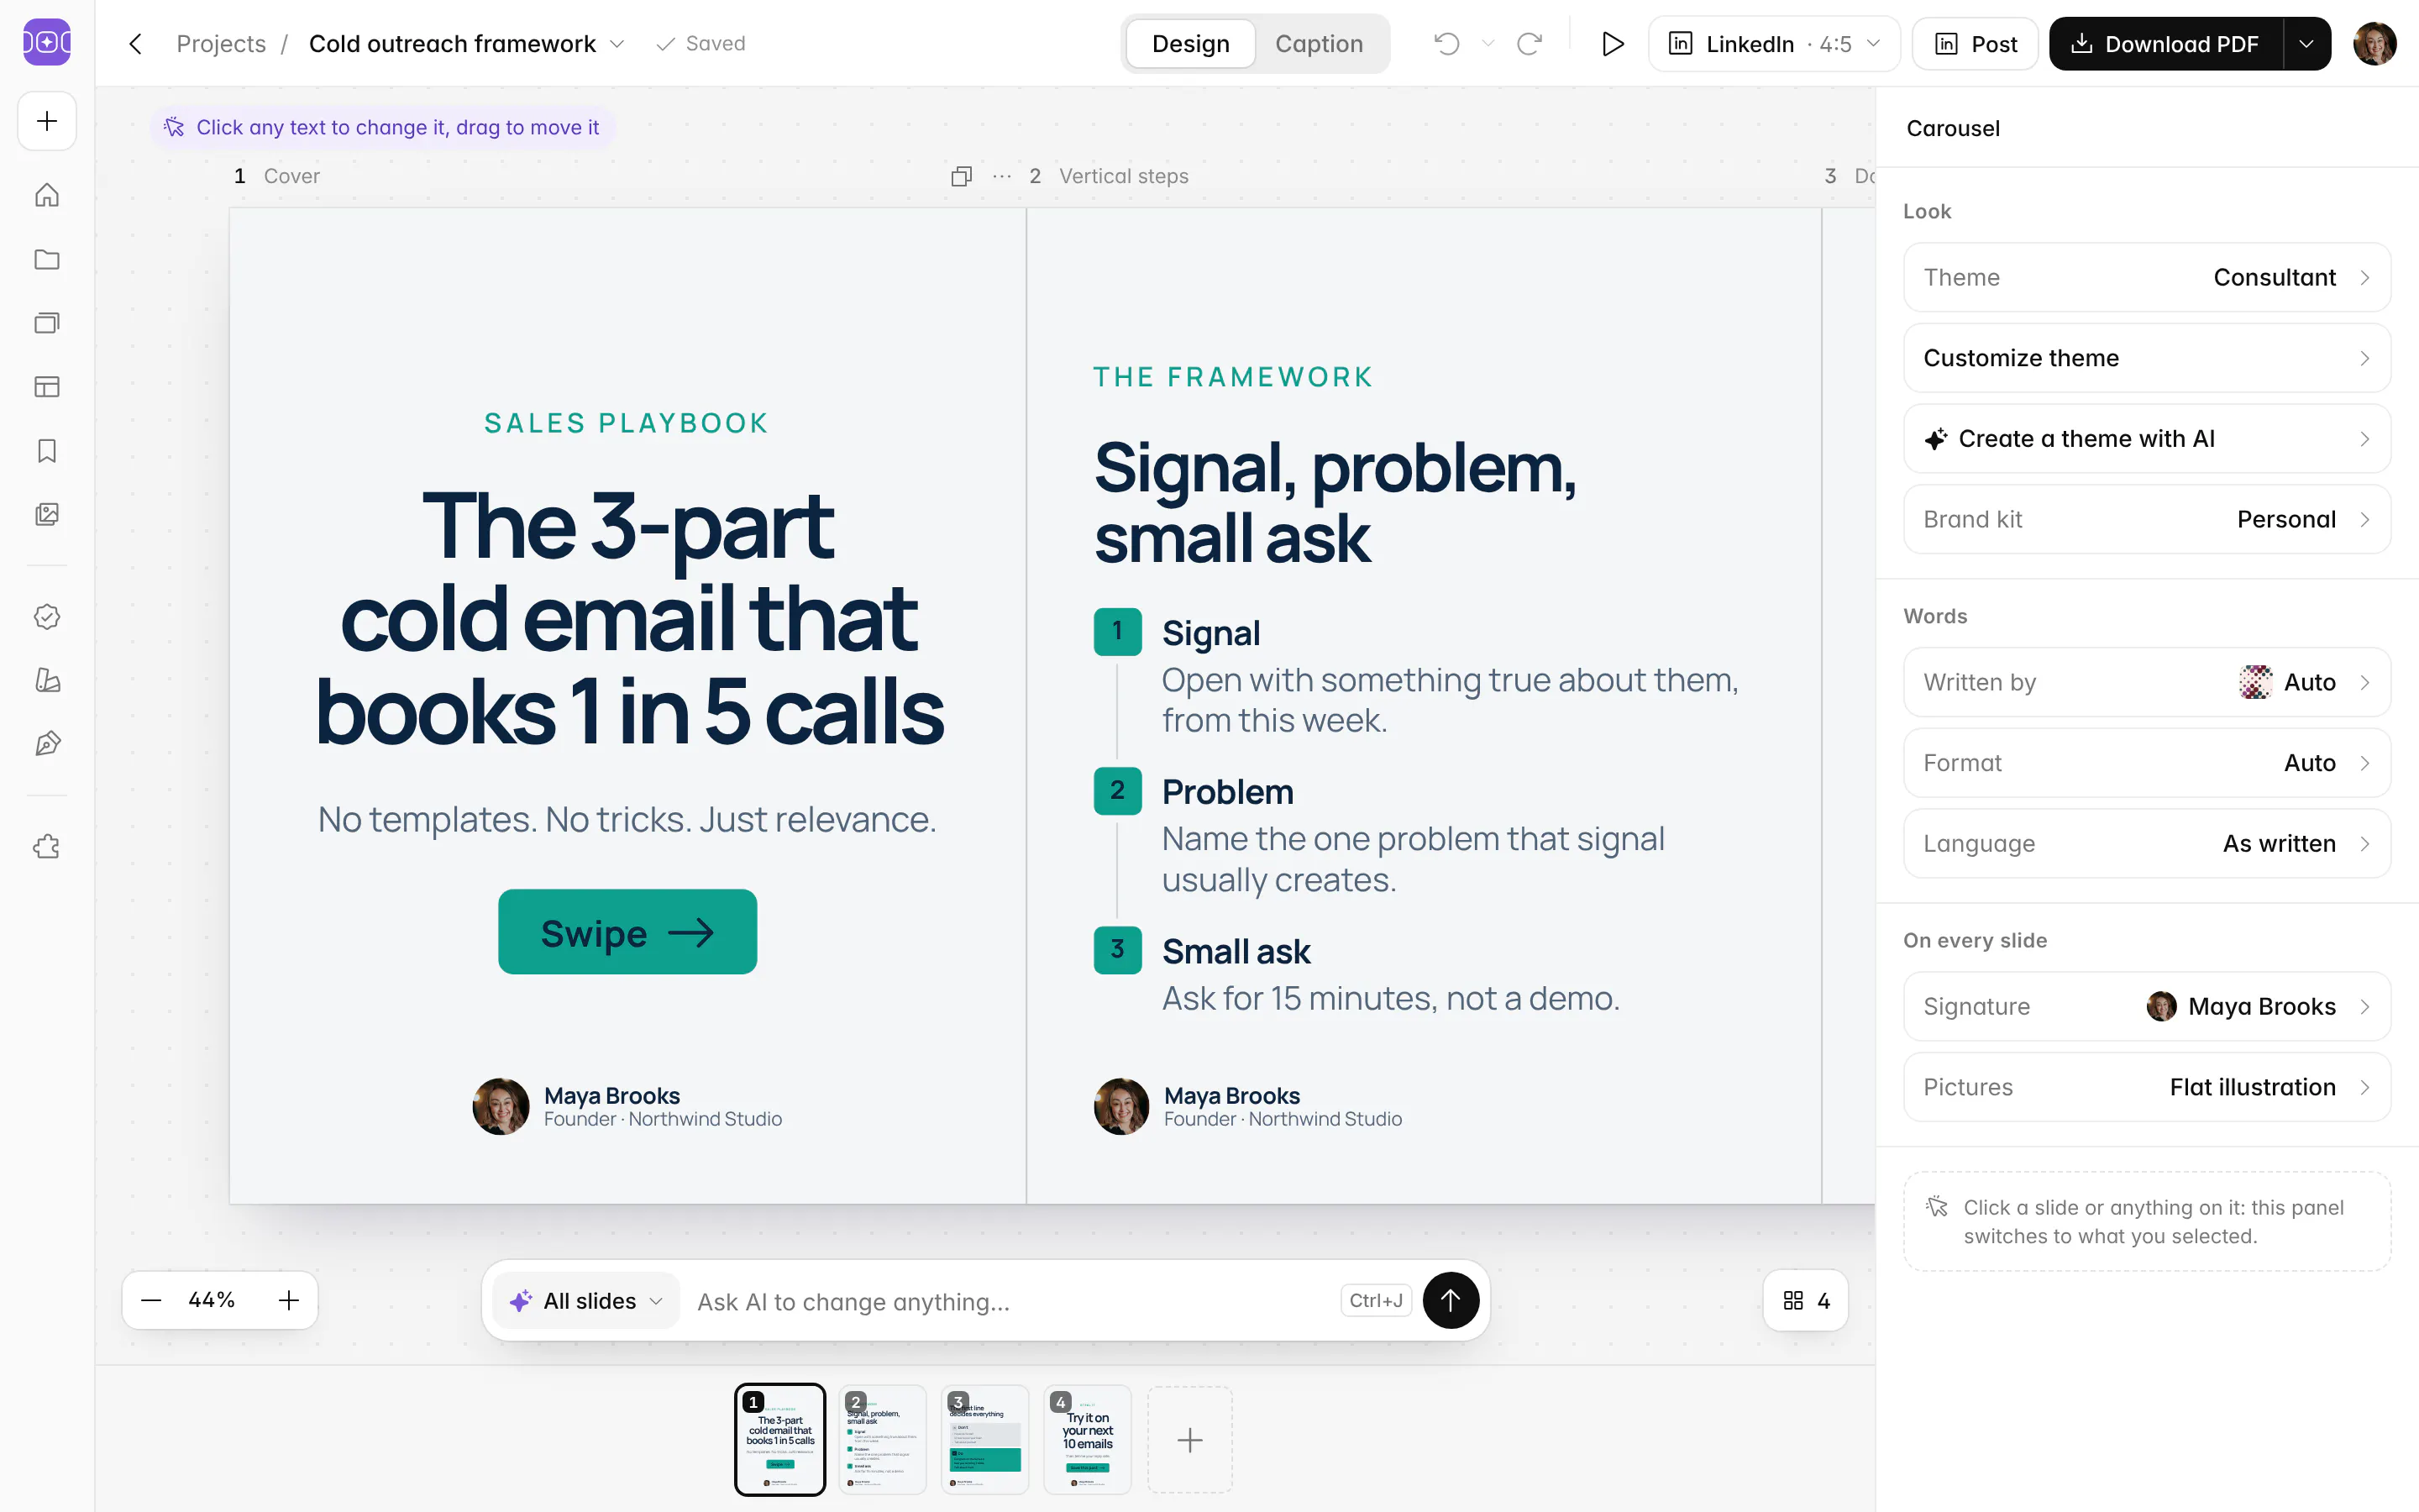Click the Ask AI input field
Screen dimensions: 2419x1512
tap(1010, 1301)
